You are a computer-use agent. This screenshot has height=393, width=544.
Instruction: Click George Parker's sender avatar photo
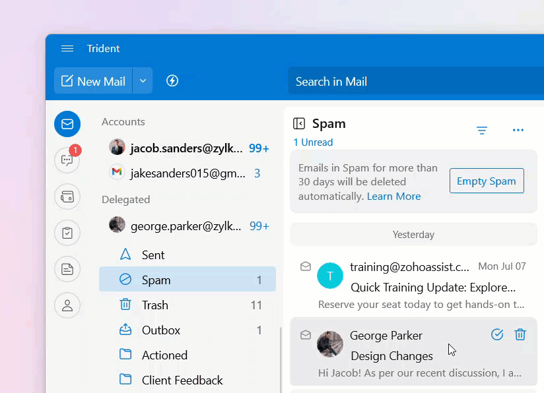coord(330,344)
